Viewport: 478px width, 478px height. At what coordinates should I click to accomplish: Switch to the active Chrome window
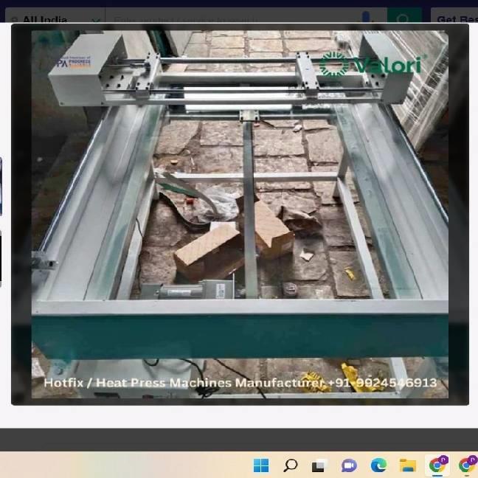pos(438,465)
